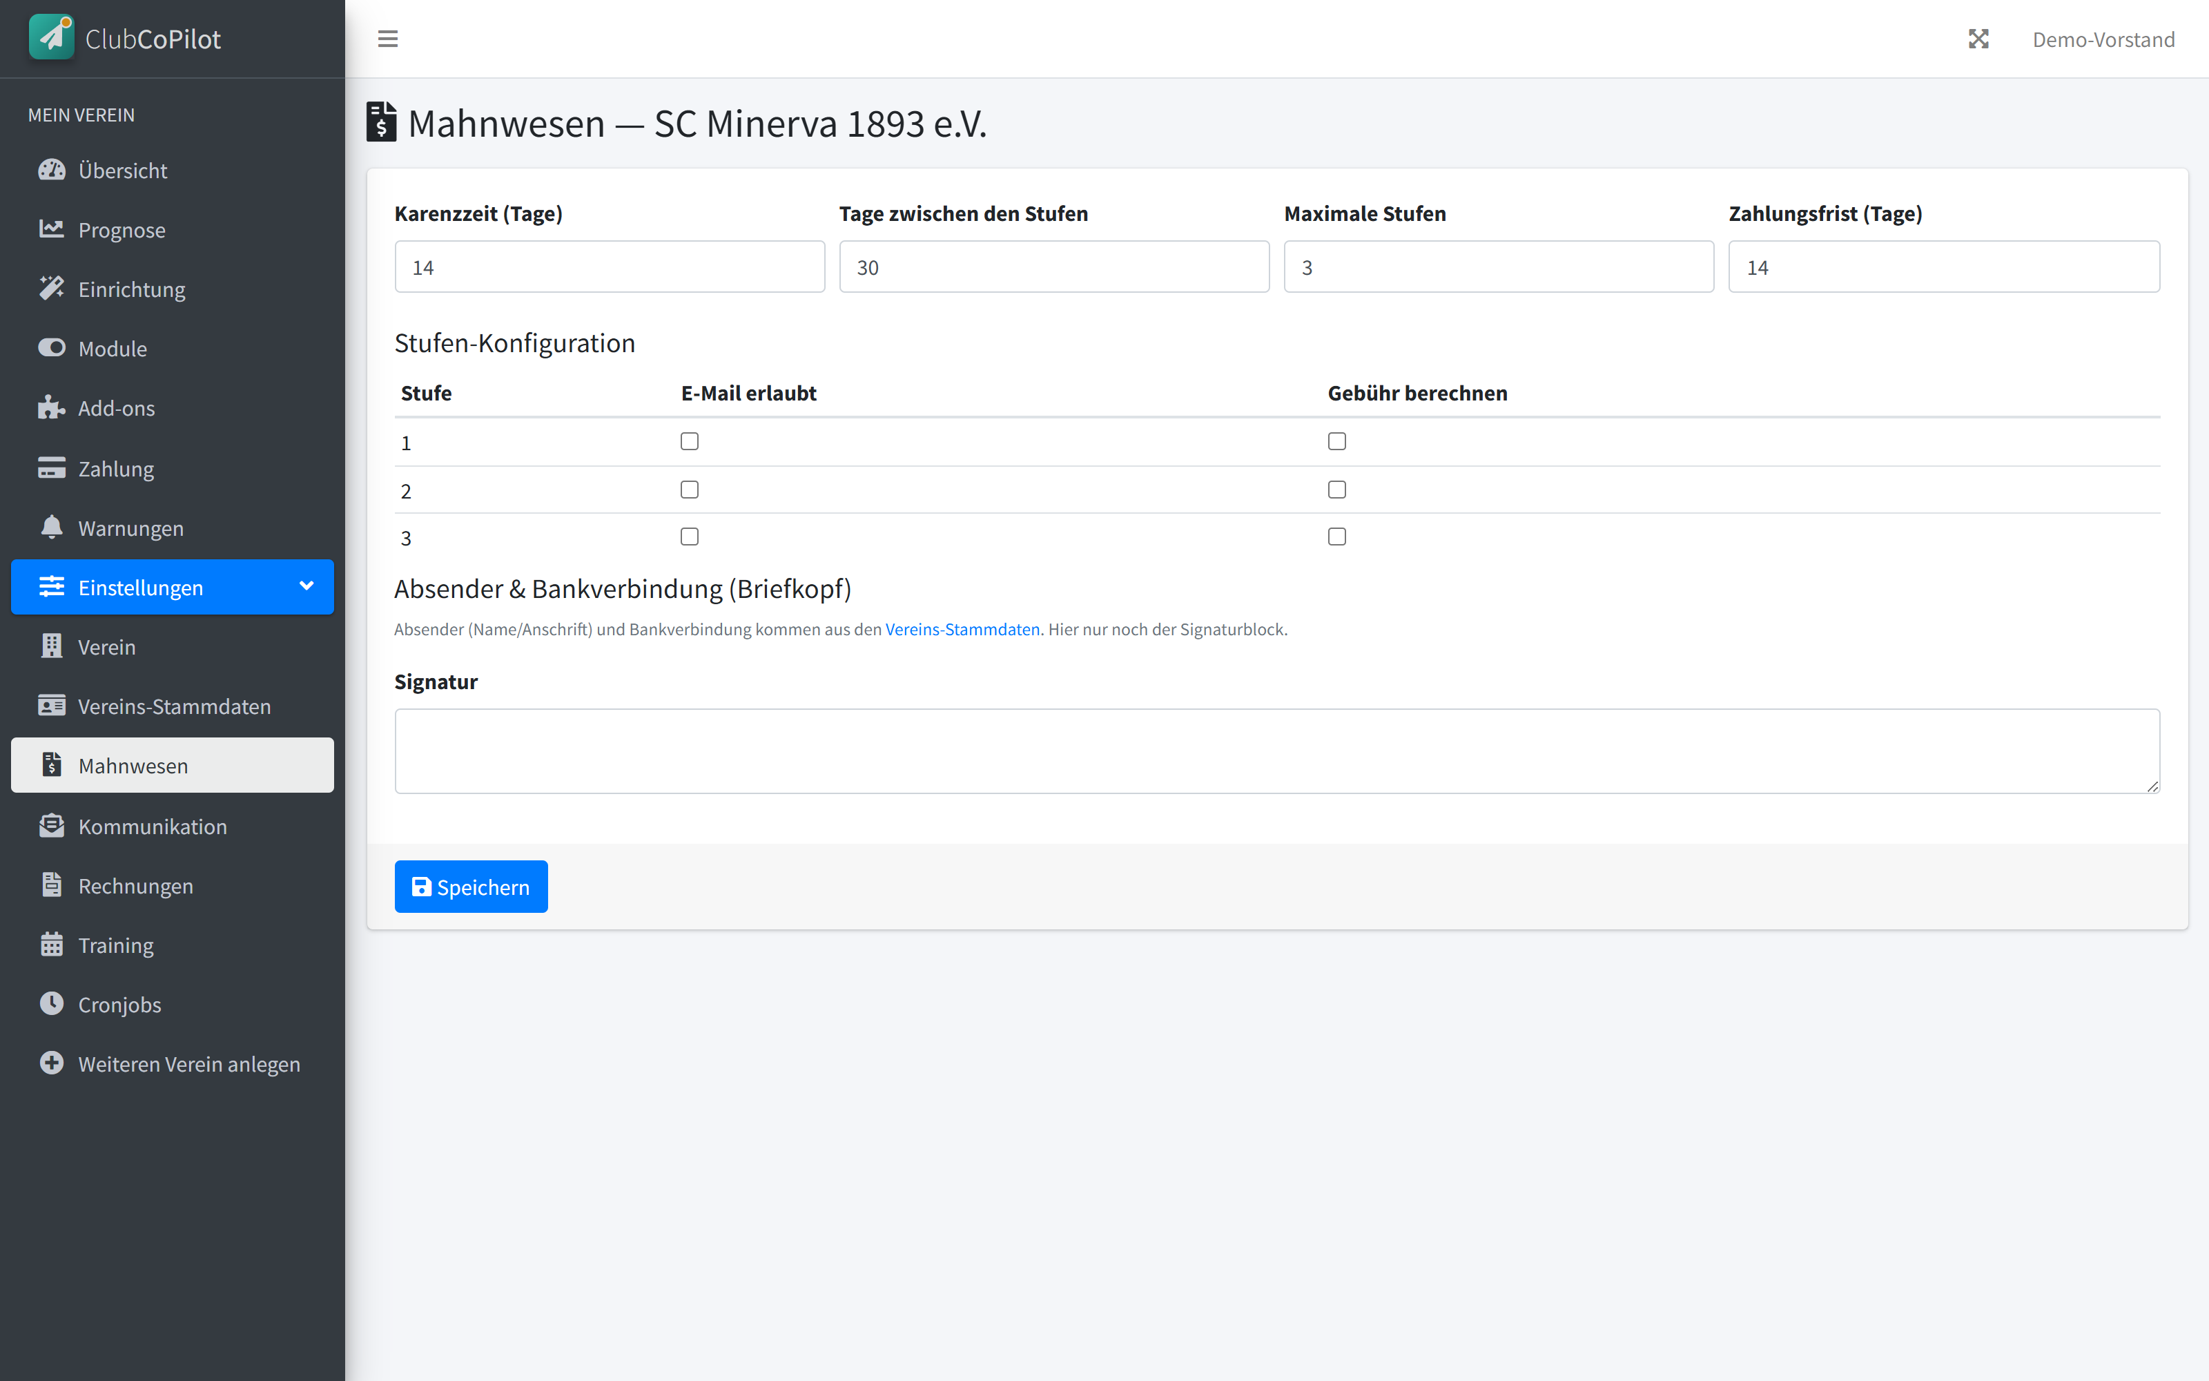
Task: Open the Übersicht menu item
Action: [x=173, y=170]
